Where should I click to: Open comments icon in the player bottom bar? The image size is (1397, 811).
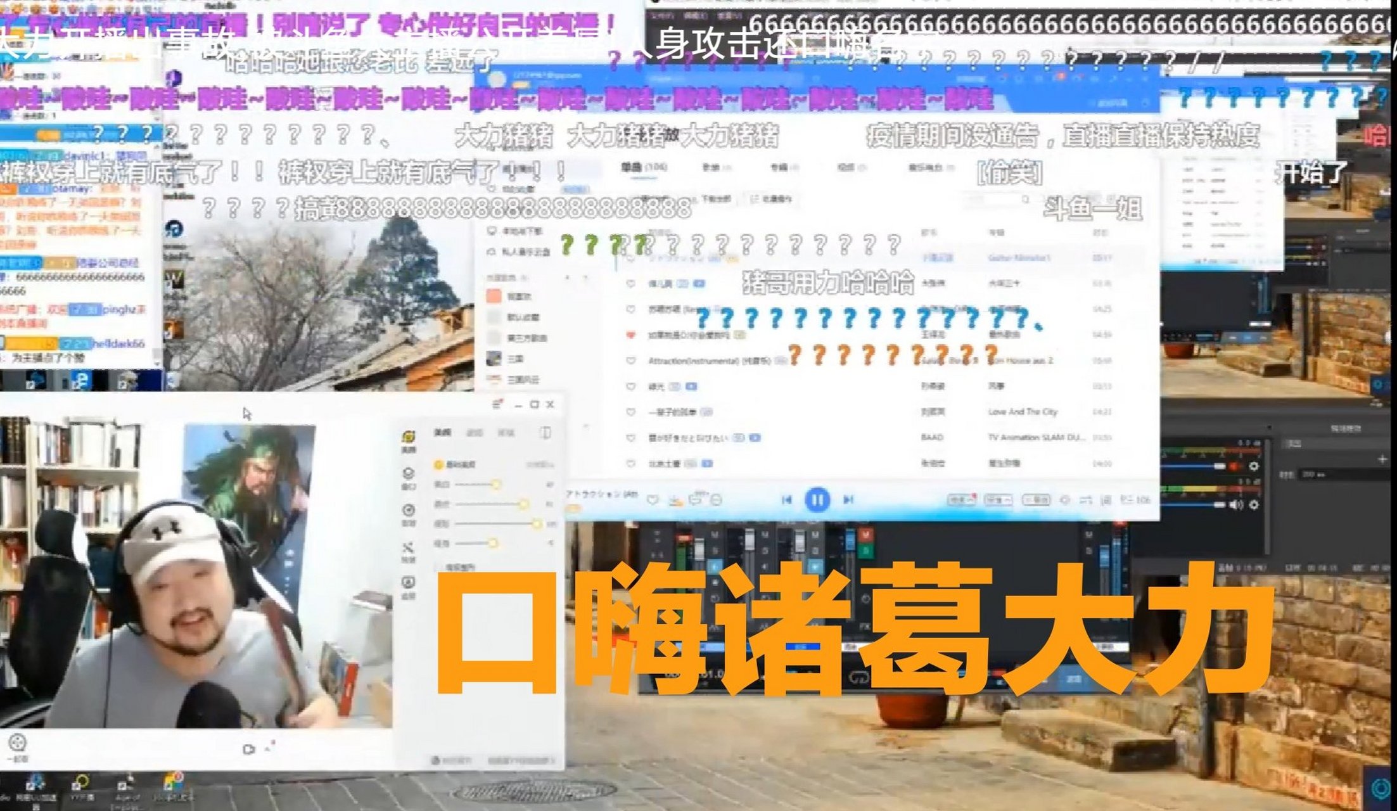click(x=696, y=500)
